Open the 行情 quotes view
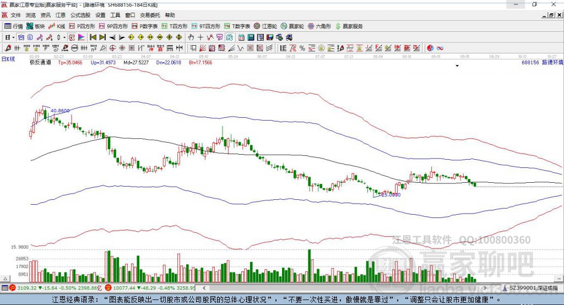The height and width of the screenshot is (305, 564). 13,26
